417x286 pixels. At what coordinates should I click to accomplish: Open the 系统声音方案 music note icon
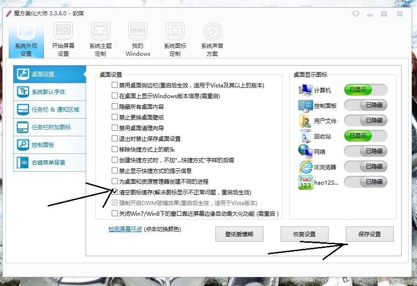click(x=212, y=31)
